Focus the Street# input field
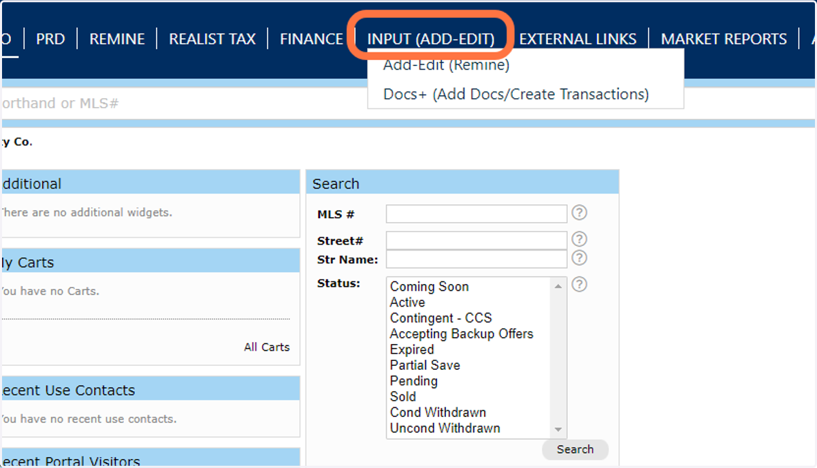 point(477,240)
